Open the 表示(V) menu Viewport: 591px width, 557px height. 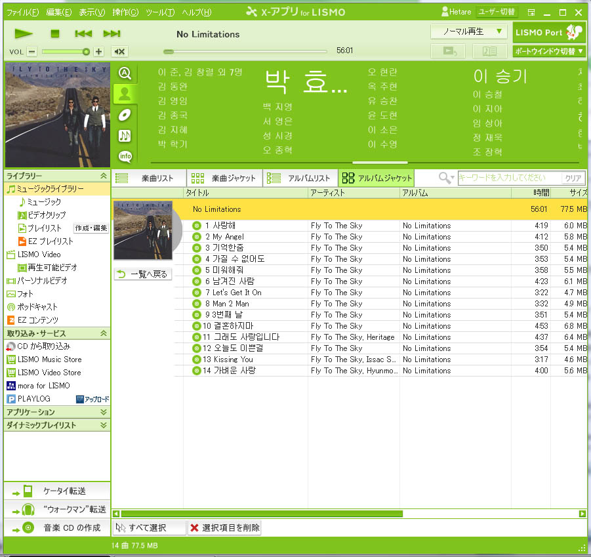(92, 12)
